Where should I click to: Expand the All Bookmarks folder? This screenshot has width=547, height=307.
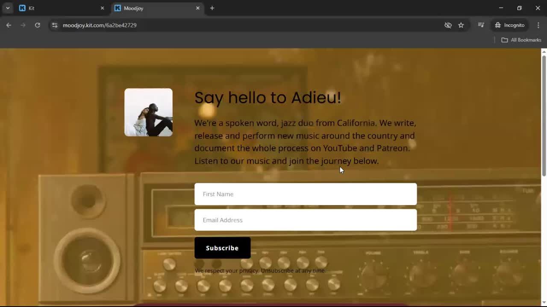521,40
